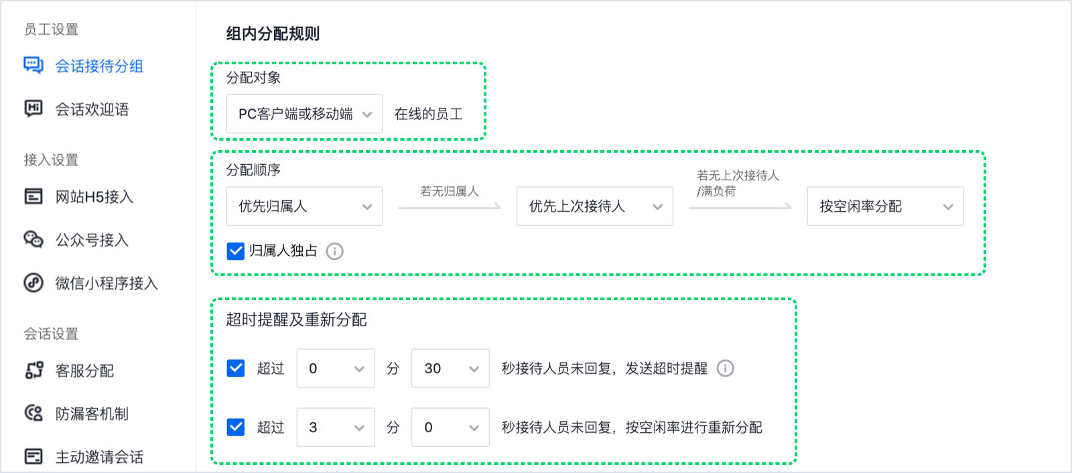Image resolution: width=1072 pixels, height=473 pixels.
Task: Show info tooltip next to 归属人独占
Action: 334,251
